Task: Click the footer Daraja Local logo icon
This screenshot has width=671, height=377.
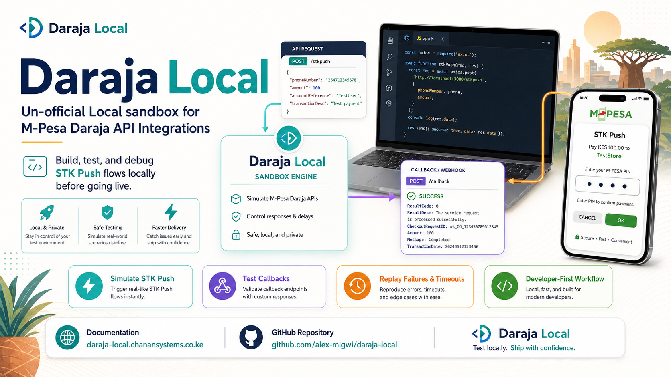Action: coord(482,333)
